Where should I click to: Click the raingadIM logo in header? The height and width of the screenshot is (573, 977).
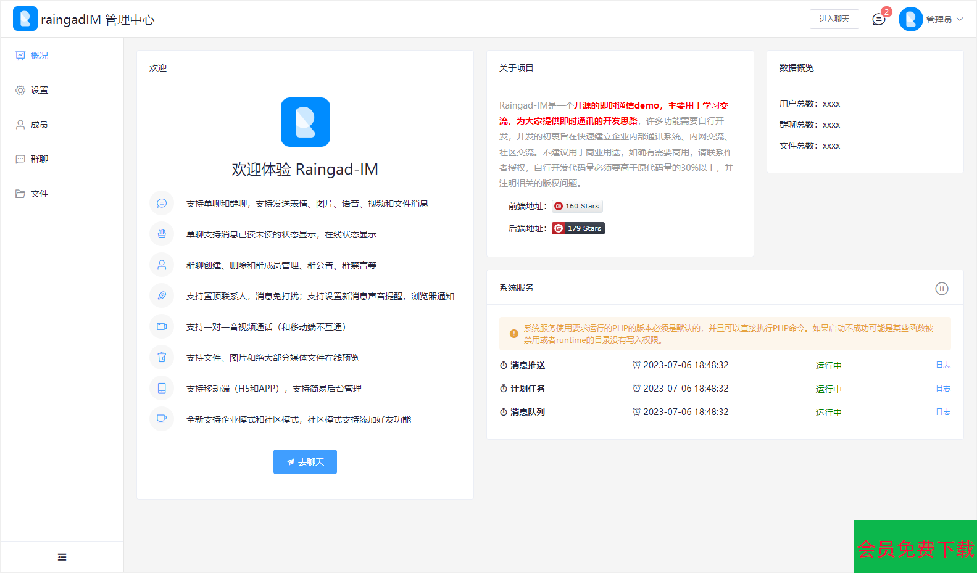point(25,19)
